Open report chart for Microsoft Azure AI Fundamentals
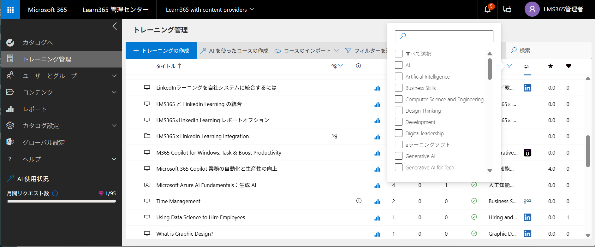 [377, 185]
